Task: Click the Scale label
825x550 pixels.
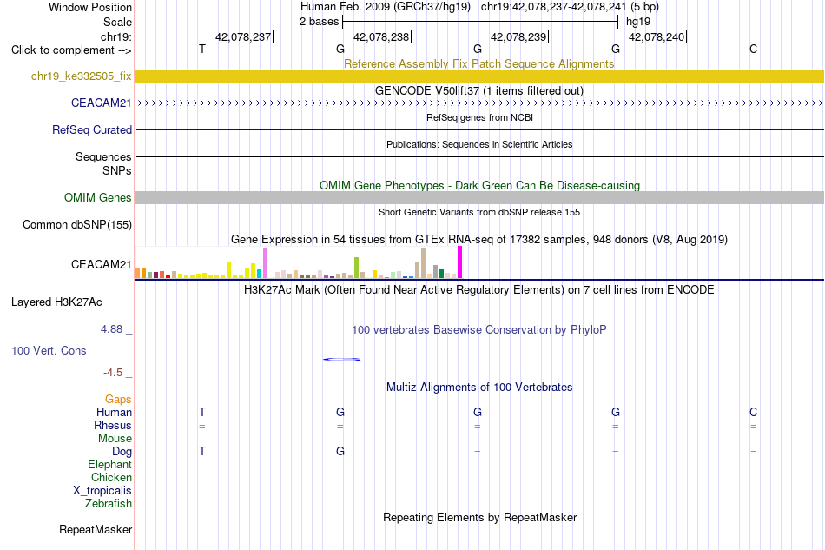Action: [117, 22]
